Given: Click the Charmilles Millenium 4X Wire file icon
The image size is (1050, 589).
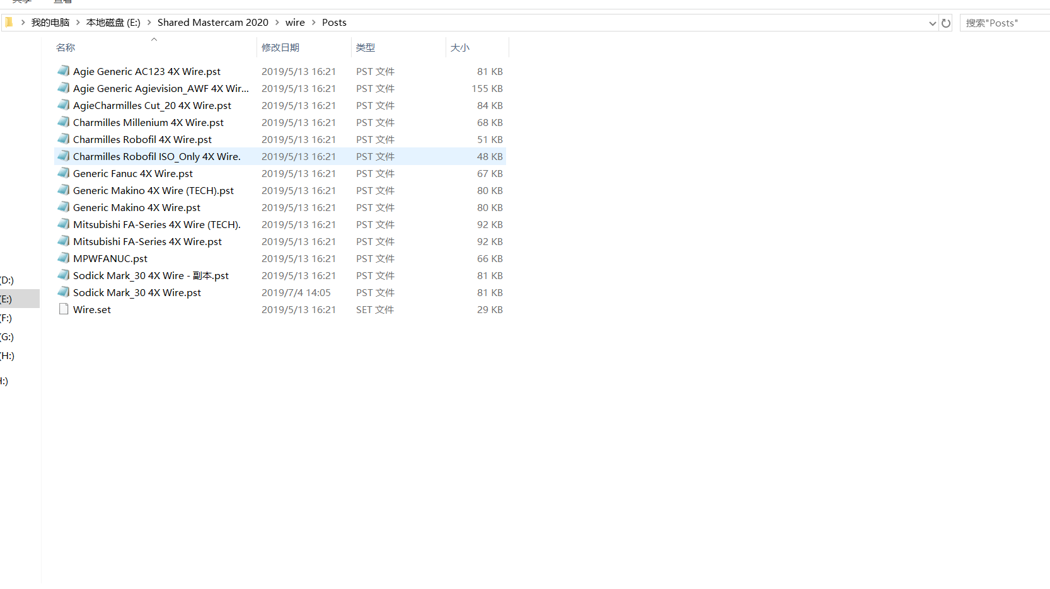Looking at the screenshot, I should tap(63, 122).
